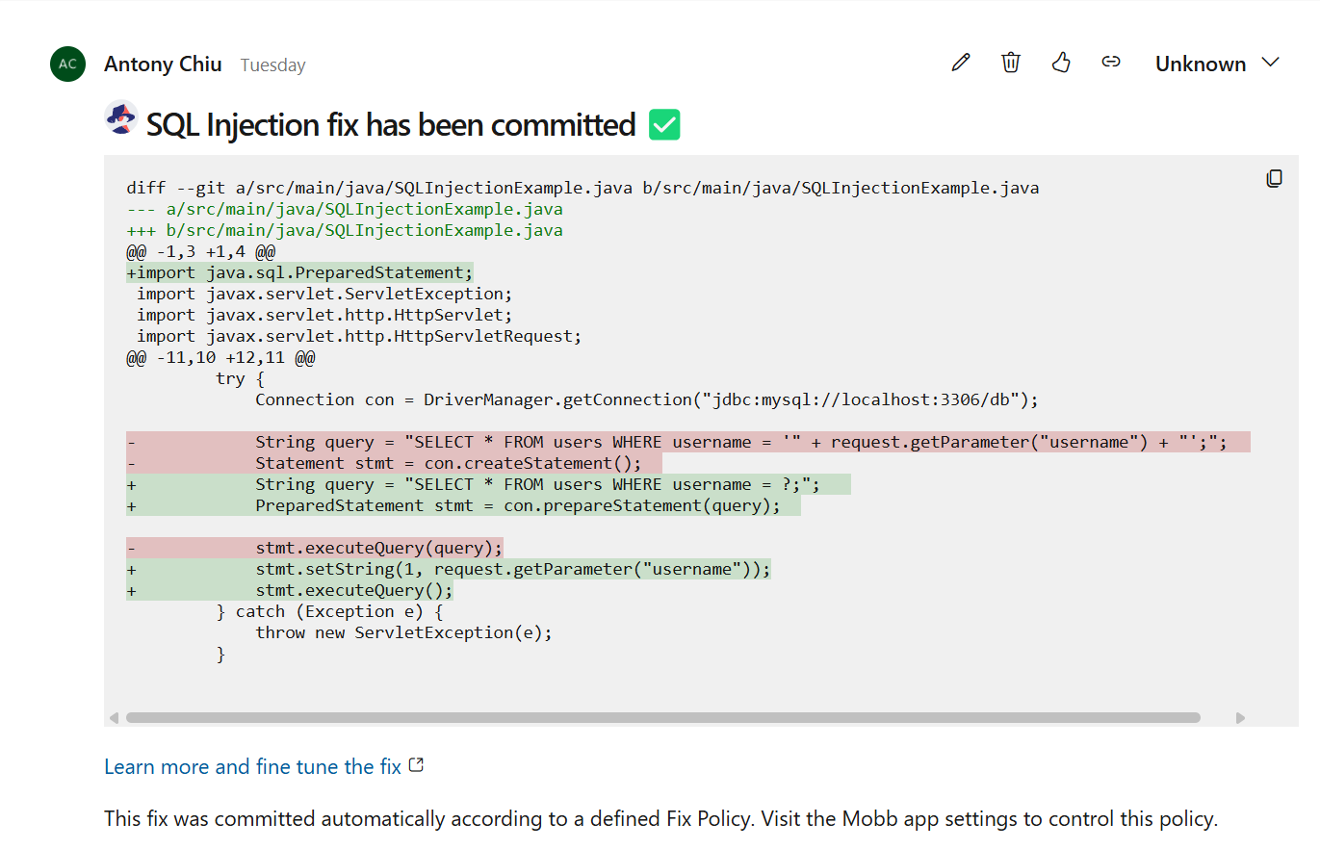Click the left arrow of the code scrollbar
The width and height of the screenshot is (1320, 849).
[x=115, y=718]
